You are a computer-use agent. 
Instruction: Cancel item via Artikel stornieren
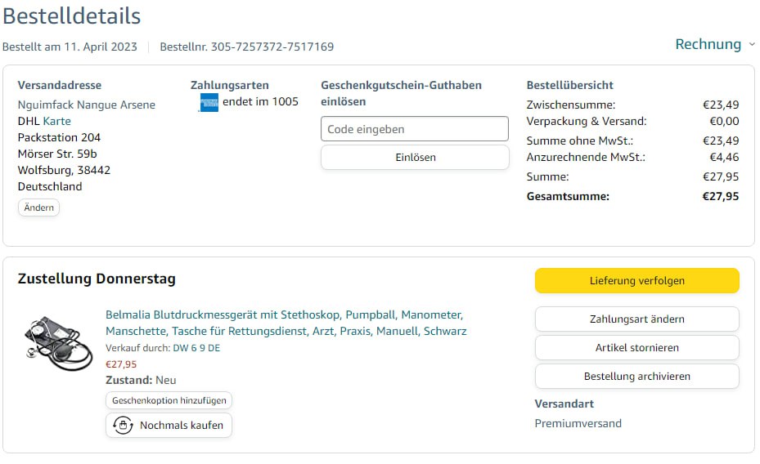tap(636, 347)
